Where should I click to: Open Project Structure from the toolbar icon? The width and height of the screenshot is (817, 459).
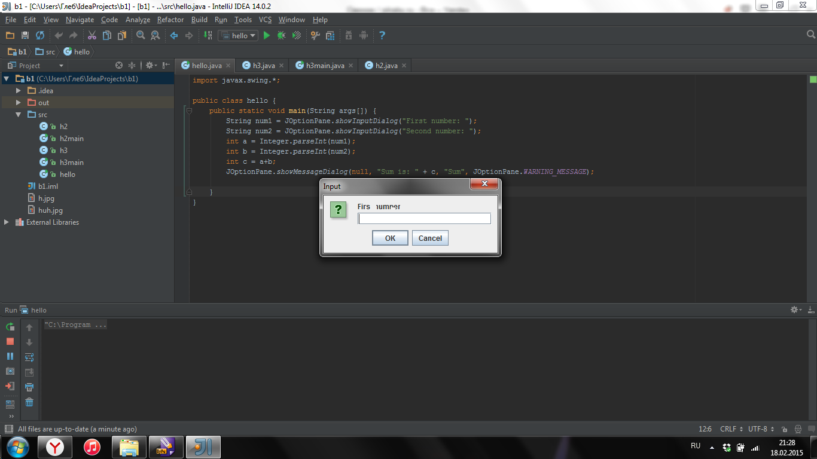[330, 35]
